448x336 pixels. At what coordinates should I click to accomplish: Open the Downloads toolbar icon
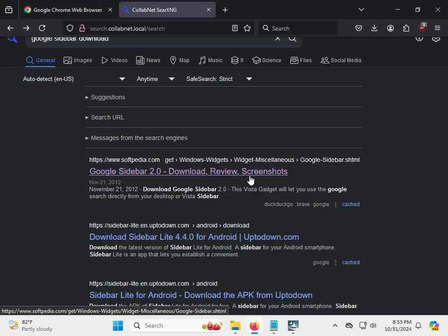tap(374, 28)
